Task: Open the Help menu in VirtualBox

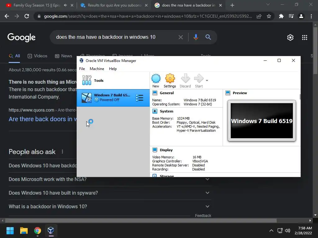Action: click(x=113, y=69)
